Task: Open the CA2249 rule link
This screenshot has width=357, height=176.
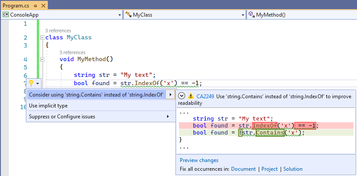Action: (205, 96)
